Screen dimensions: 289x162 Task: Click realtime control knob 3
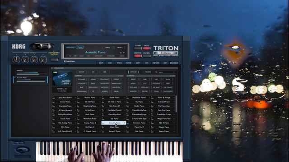click(x=34, y=59)
